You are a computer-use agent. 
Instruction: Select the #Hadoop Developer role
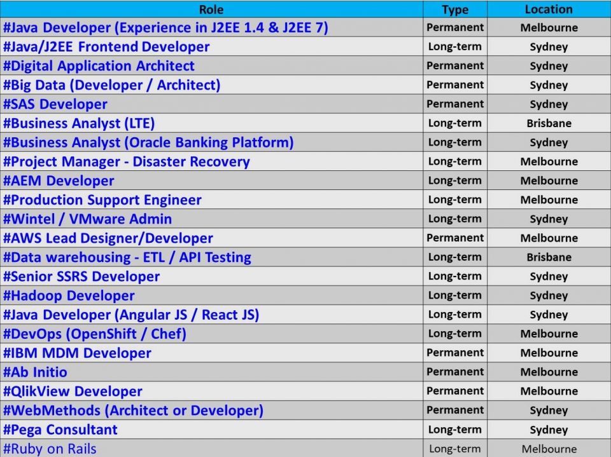pyautogui.click(x=69, y=296)
